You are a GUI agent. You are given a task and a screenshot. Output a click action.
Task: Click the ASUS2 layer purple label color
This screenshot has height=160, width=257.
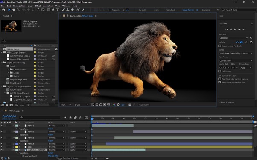[x=17, y=132]
